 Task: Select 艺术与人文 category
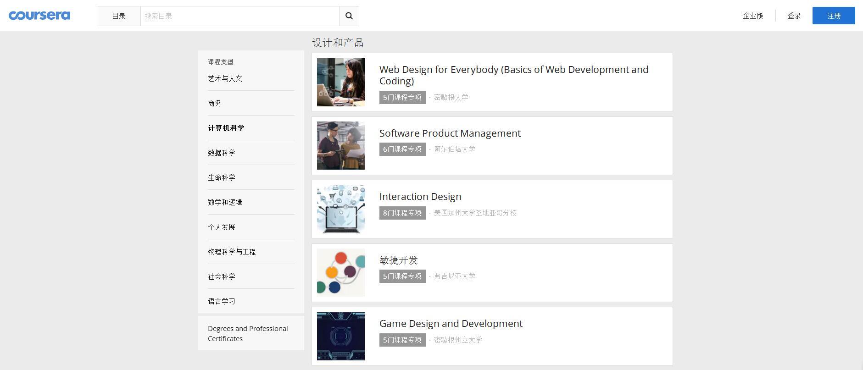point(225,78)
